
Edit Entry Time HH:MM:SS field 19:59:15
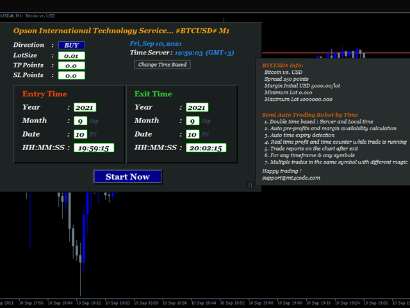pos(94,148)
